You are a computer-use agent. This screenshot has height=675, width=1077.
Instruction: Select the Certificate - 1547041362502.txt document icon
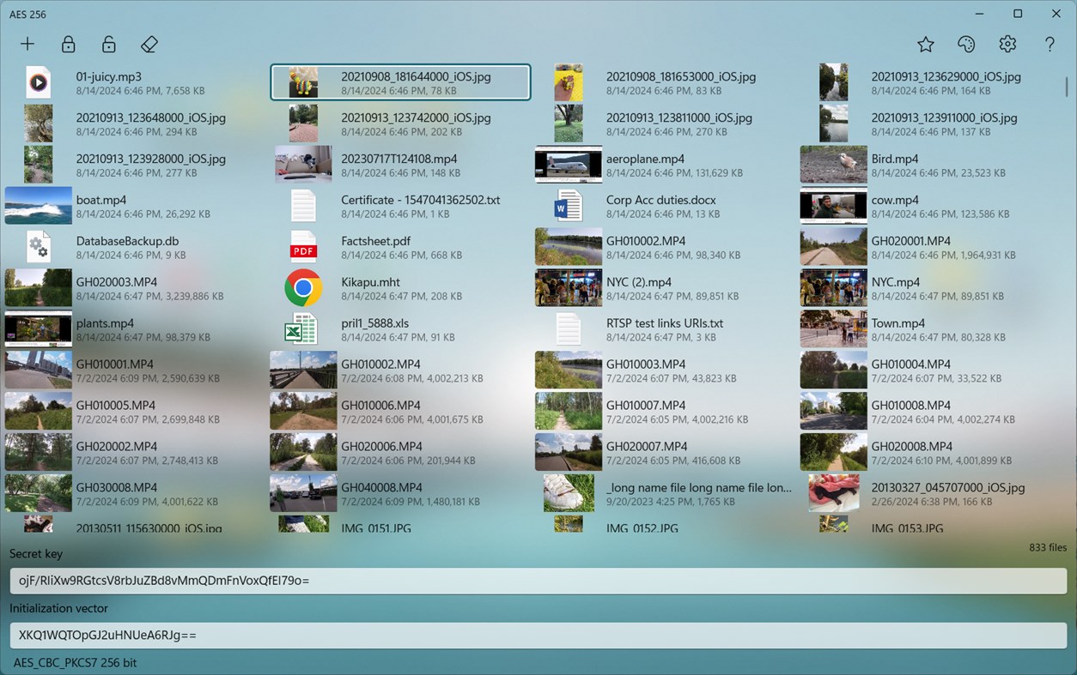[303, 206]
